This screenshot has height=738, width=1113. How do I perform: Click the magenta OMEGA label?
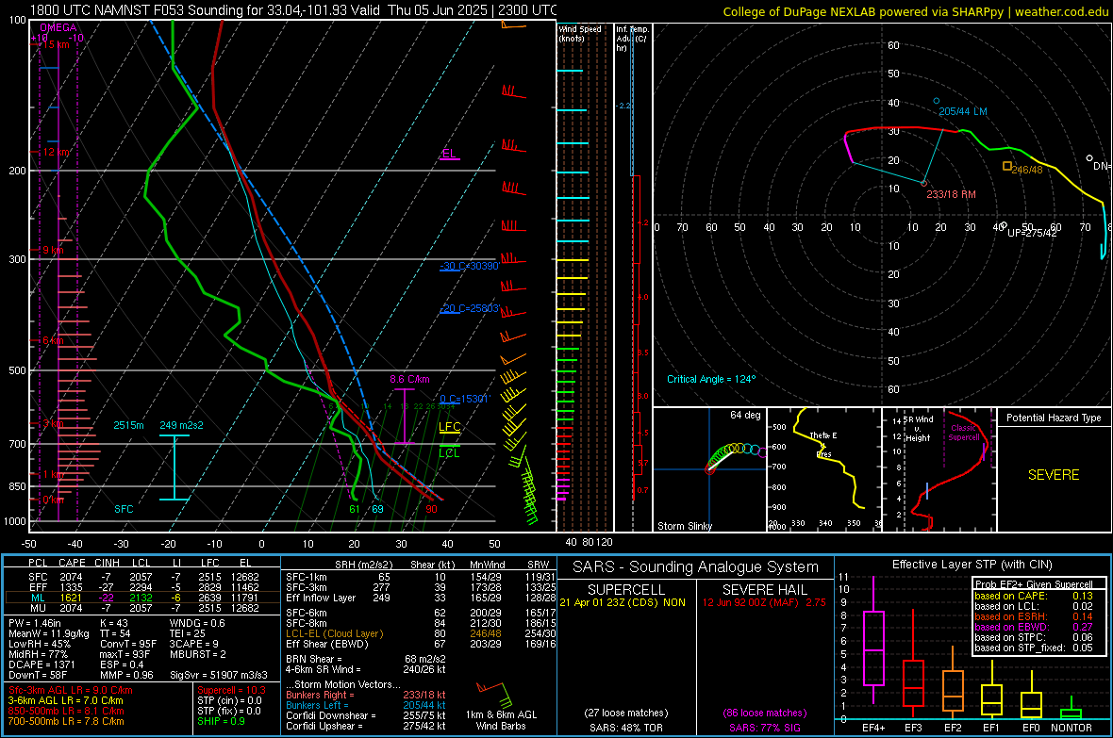(x=58, y=27)
